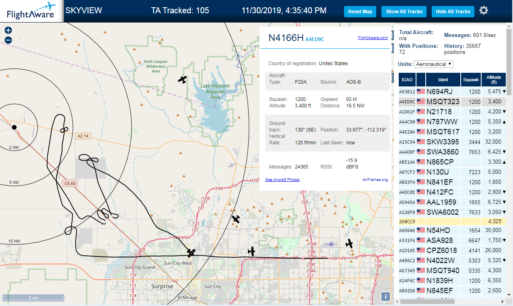Select the faint purple aircraft near marker 131

point(231,164)
